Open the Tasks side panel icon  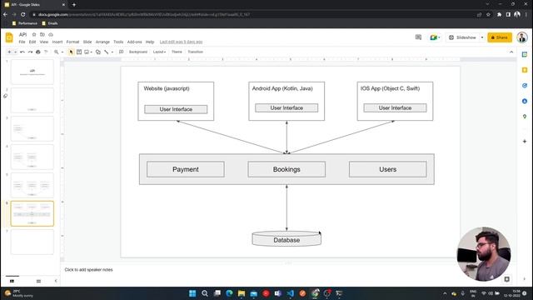point(525,86)
